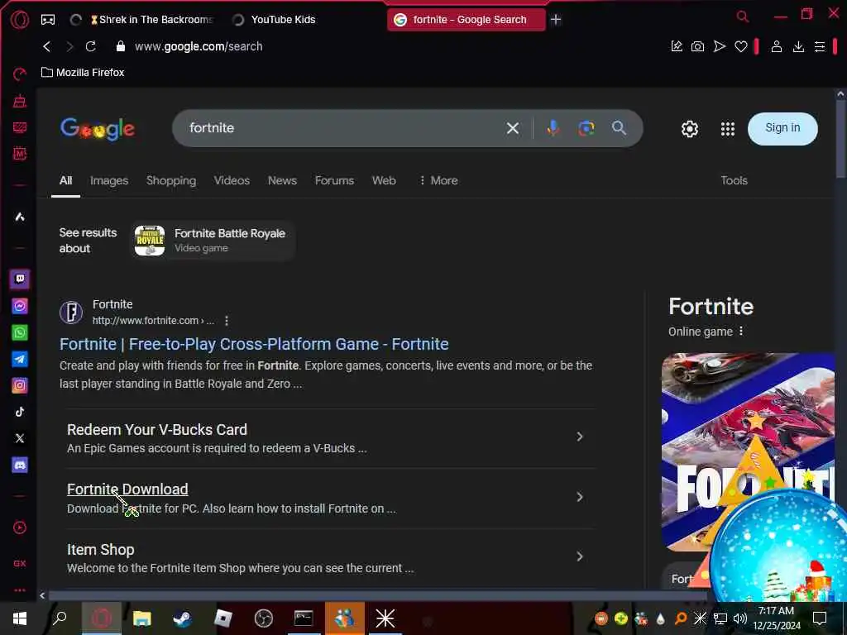Open Steam from the Windows taskbar
The image size is (847, 635).
[x=182, y=618]
